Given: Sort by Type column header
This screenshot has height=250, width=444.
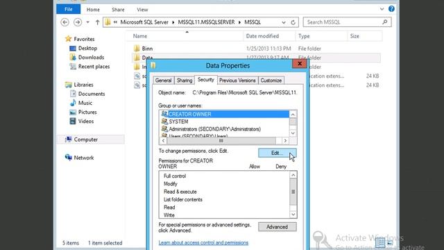Looking at the screenshot, I should pos(304,36).
